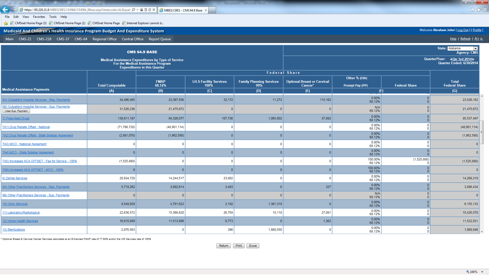Open the CMS-64 navigation tab
489x275 pixels.
[x=81, y=39]
